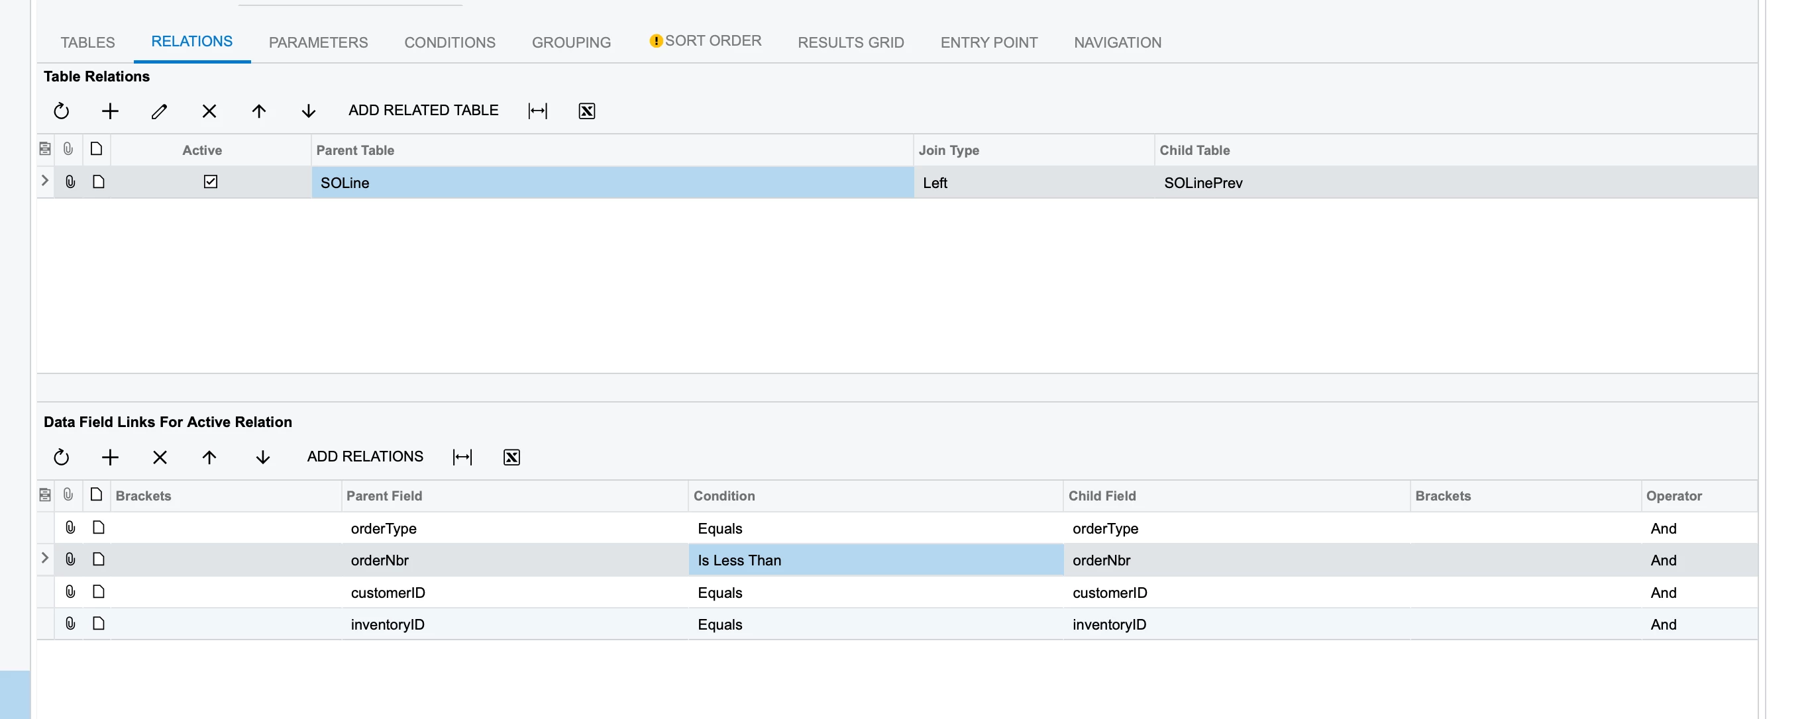The image size is (1810, 719).
Task: Delete the selected table relation row
Action: click(x=209, y=111)
